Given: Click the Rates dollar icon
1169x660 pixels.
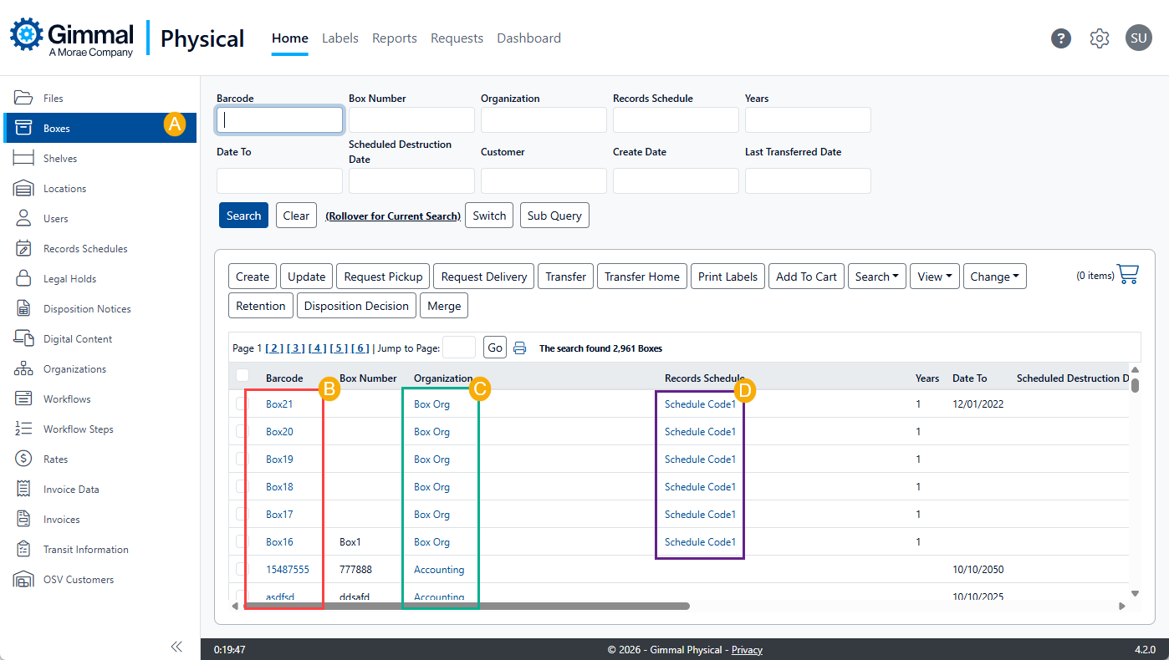Looking at the screenshot, I should 23,459.
